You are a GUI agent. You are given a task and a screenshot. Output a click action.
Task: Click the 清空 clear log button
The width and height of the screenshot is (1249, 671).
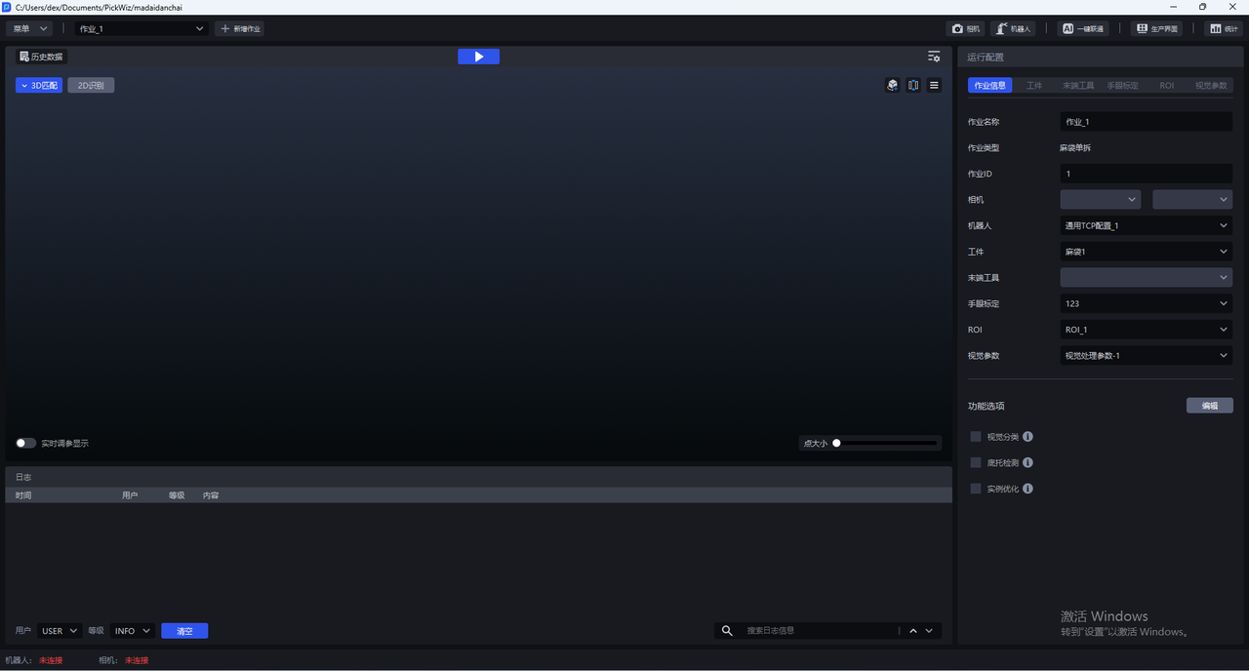click(x=184, y=631)
